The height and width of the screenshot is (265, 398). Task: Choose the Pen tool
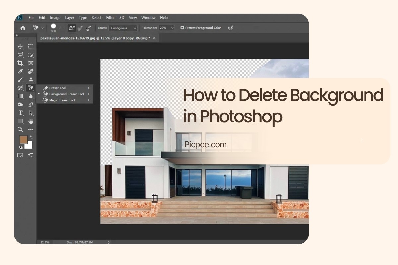tap(31, 104)
